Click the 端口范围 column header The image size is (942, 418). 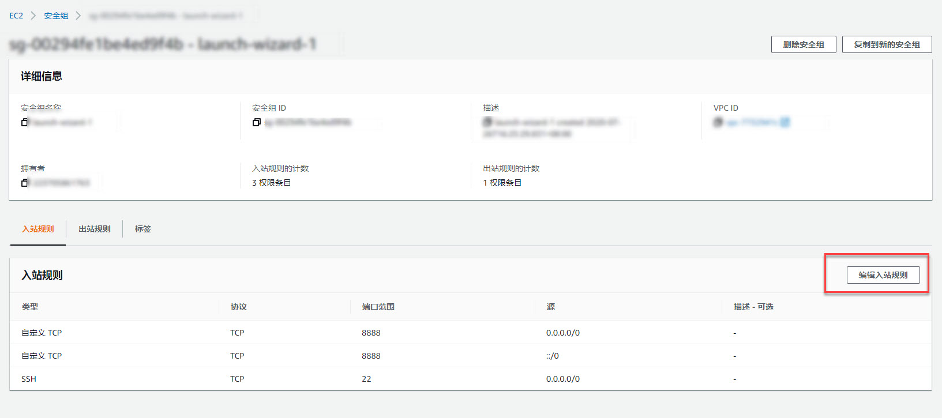378,307
